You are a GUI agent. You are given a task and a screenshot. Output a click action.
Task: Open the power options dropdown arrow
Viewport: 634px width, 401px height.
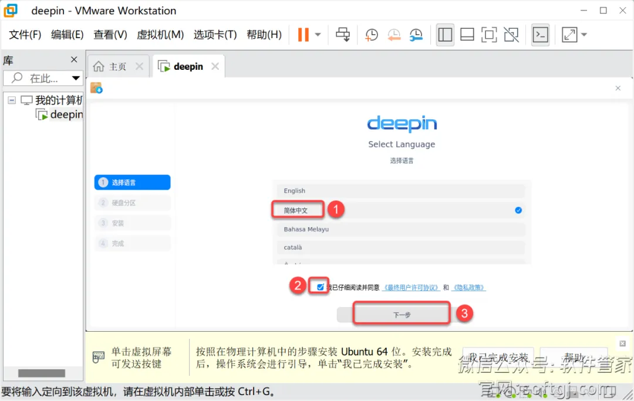point(318,35)
